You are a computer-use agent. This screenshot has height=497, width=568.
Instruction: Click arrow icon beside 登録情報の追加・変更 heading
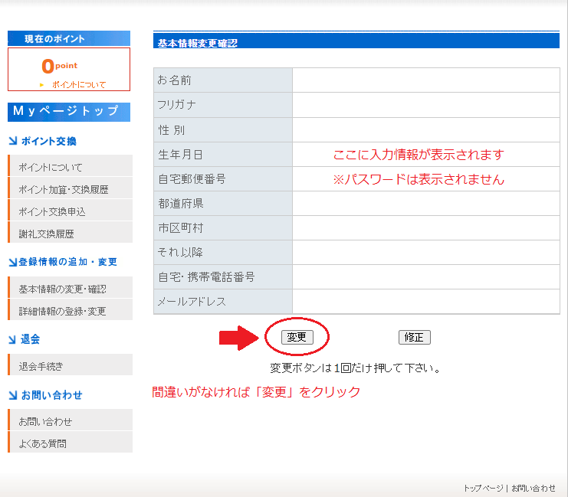click(x=13, y=262)
